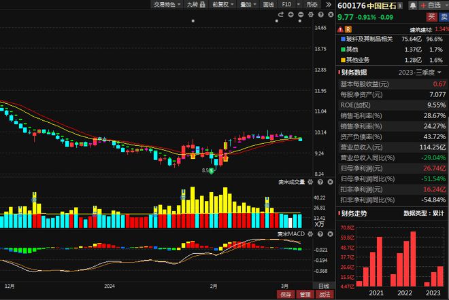Click the red warning triangle icon
This screenshot has width=449, height=300.
[x=340, y=29]
